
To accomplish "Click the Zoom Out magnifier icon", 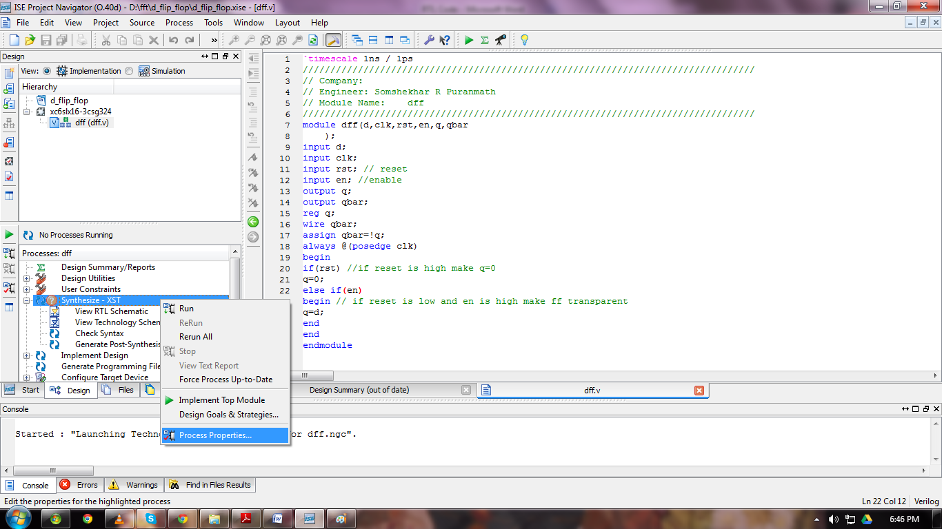I will (250, 40).
